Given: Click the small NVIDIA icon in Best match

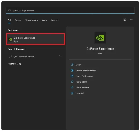Looking at the screenshot, I should click(x=10, y=39).
